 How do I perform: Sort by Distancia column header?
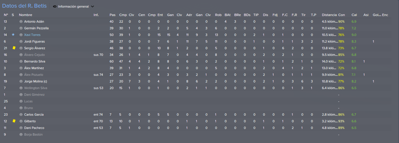(x=329, y=15)
